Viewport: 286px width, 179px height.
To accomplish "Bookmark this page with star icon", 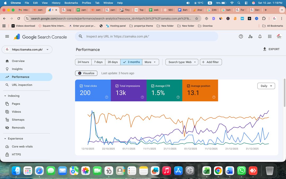I will tap(196, 19).
